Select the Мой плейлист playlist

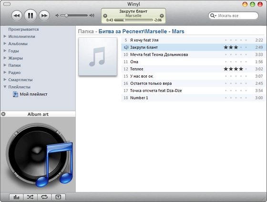pos(33,94)
